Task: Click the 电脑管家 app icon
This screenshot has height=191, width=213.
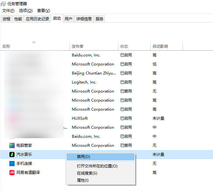Action: (12, 146)
